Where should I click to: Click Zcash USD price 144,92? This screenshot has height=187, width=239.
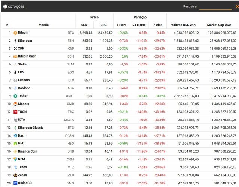coord(87,175)
